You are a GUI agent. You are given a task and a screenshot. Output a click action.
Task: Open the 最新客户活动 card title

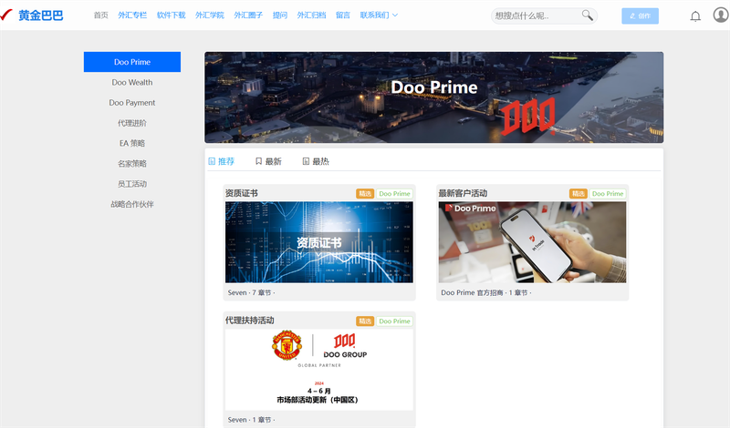coord(463,193)
